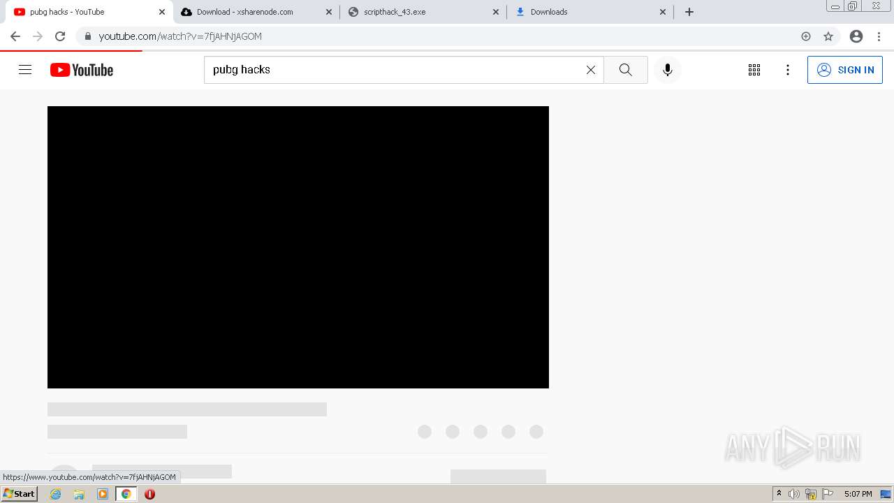The height and width of the screenshot is (503, 894).
Task: Open the red Opera taskbar icon
Action: click(149, 494)
